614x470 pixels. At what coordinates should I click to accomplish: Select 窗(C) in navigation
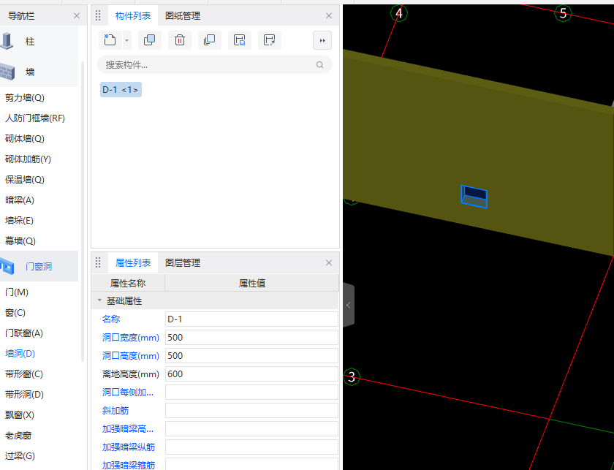click(x=15, y=313)
